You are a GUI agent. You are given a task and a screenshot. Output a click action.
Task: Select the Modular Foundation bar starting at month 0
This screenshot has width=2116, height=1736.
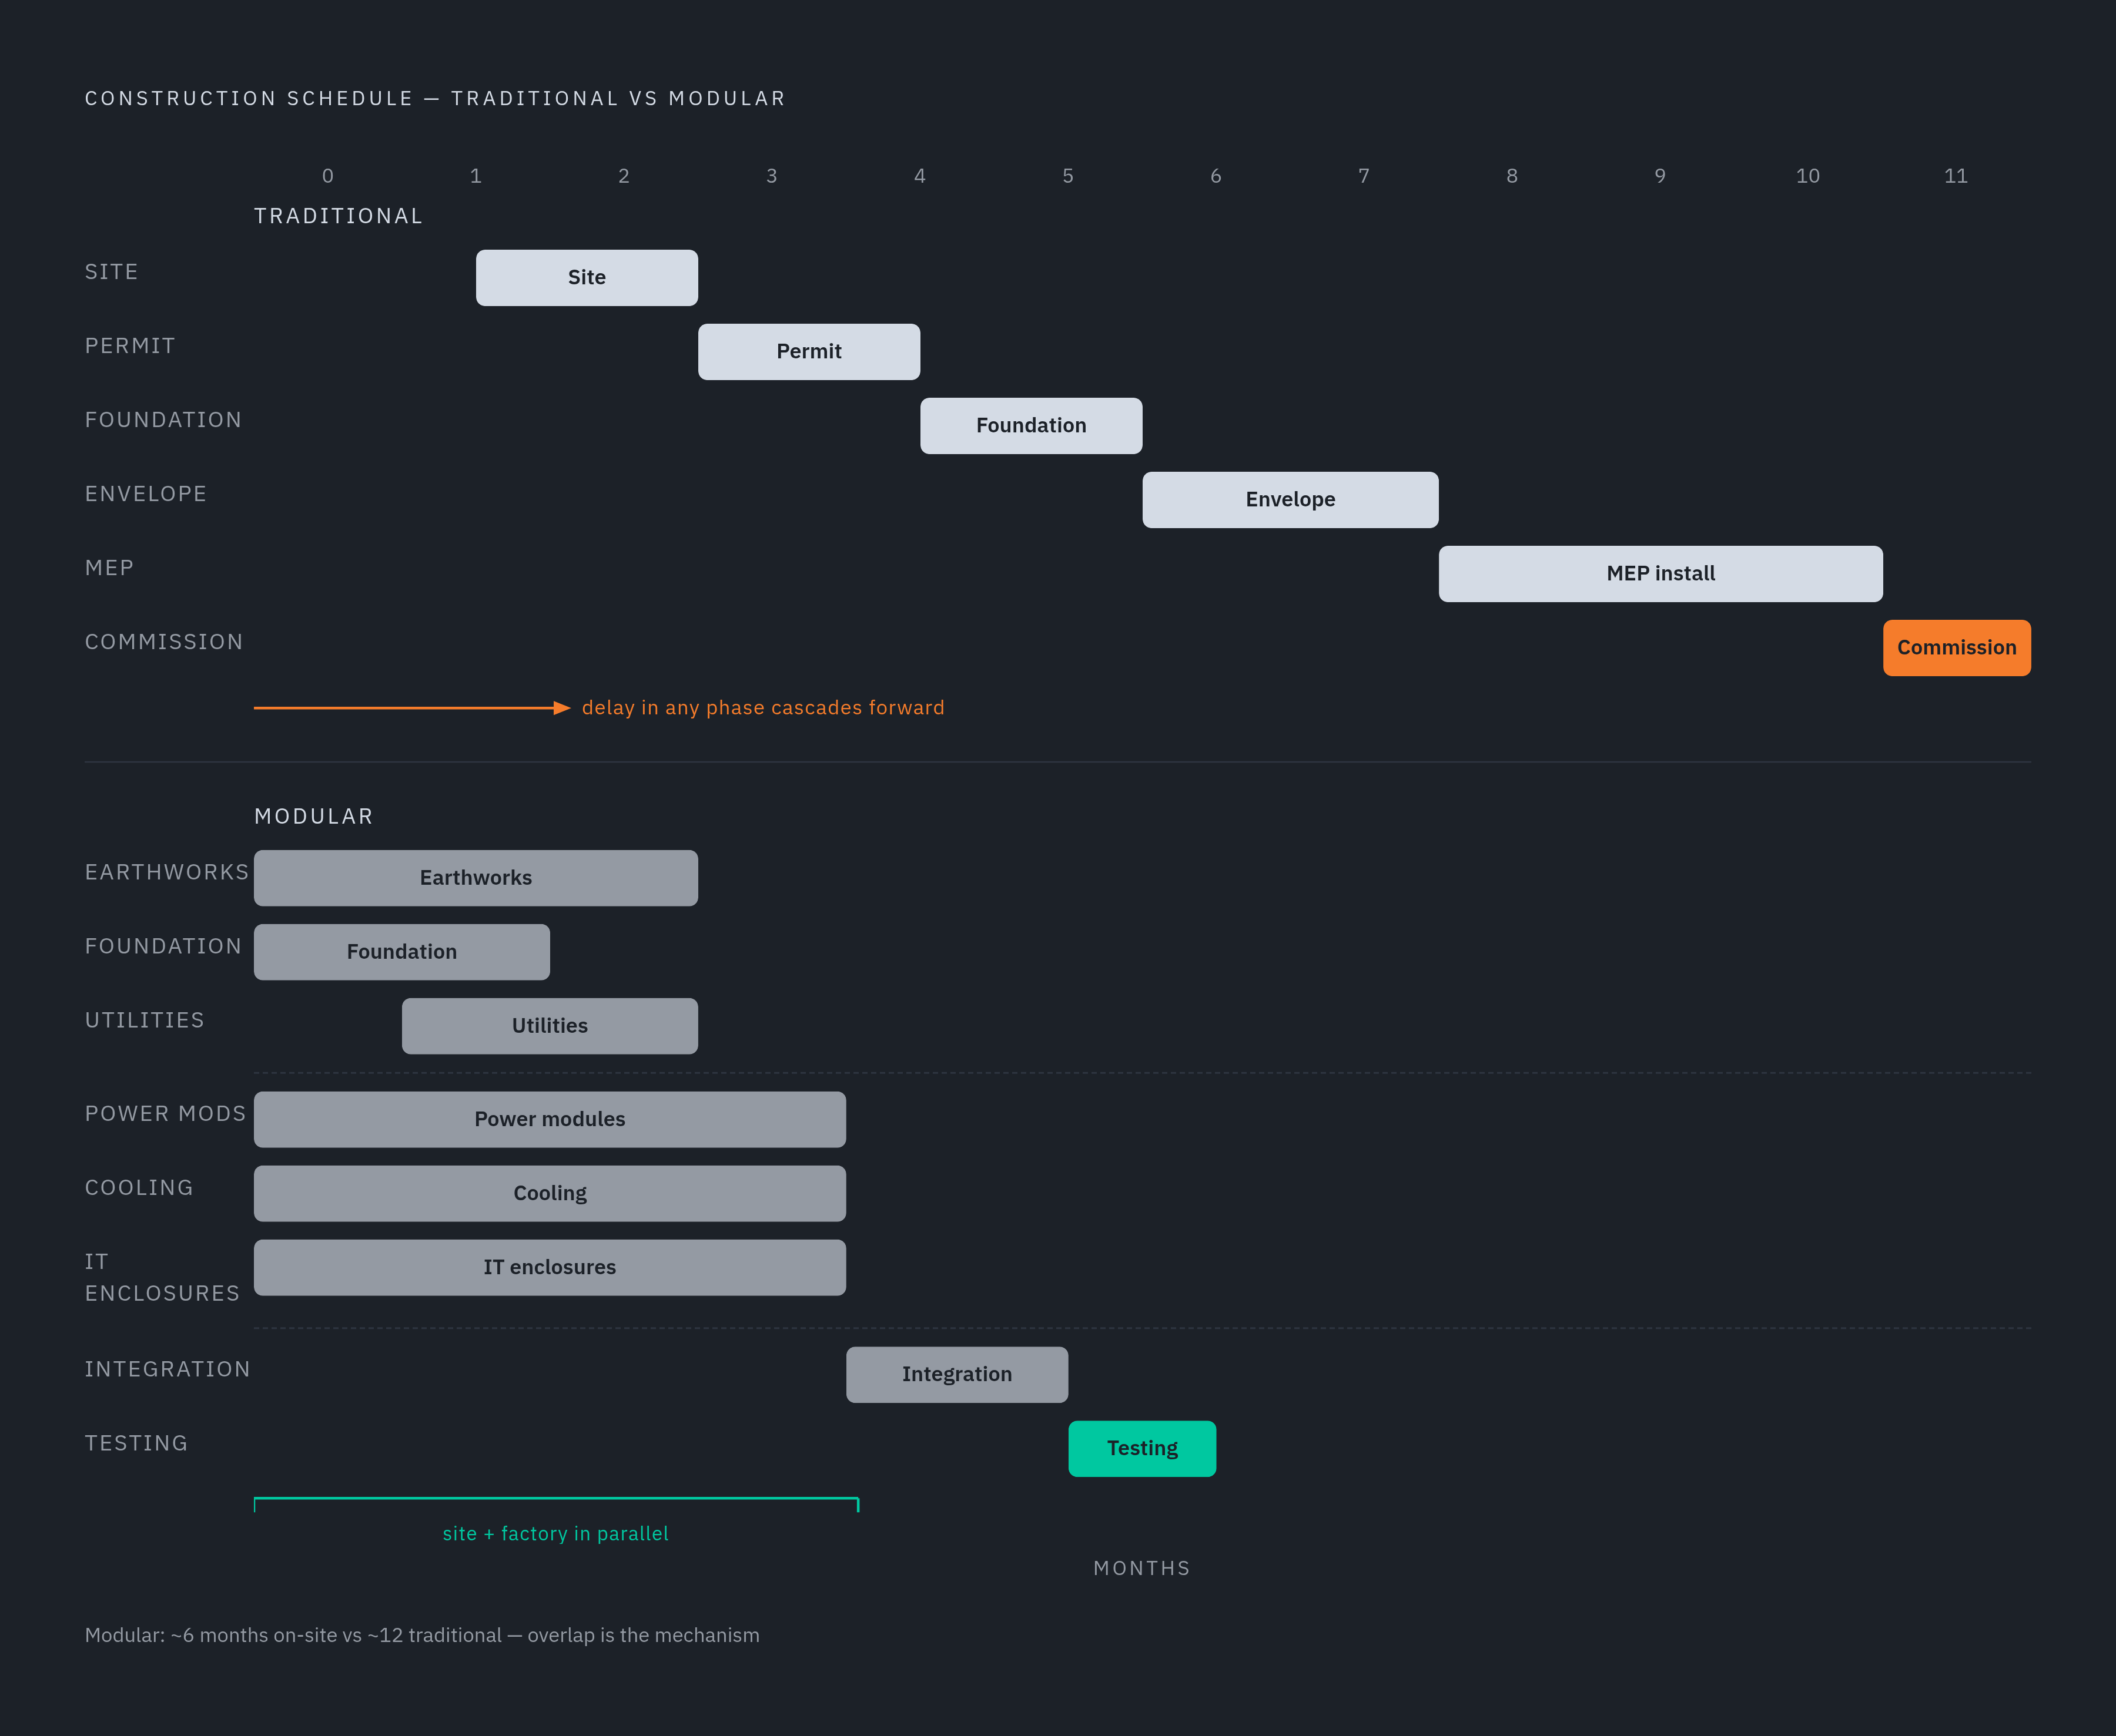401,952
